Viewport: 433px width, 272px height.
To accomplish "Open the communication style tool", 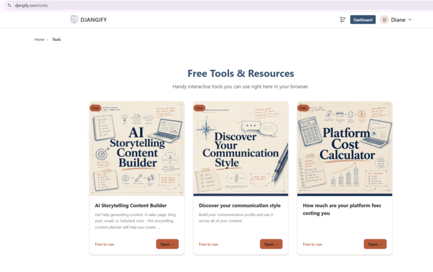I will pos(271,244).
